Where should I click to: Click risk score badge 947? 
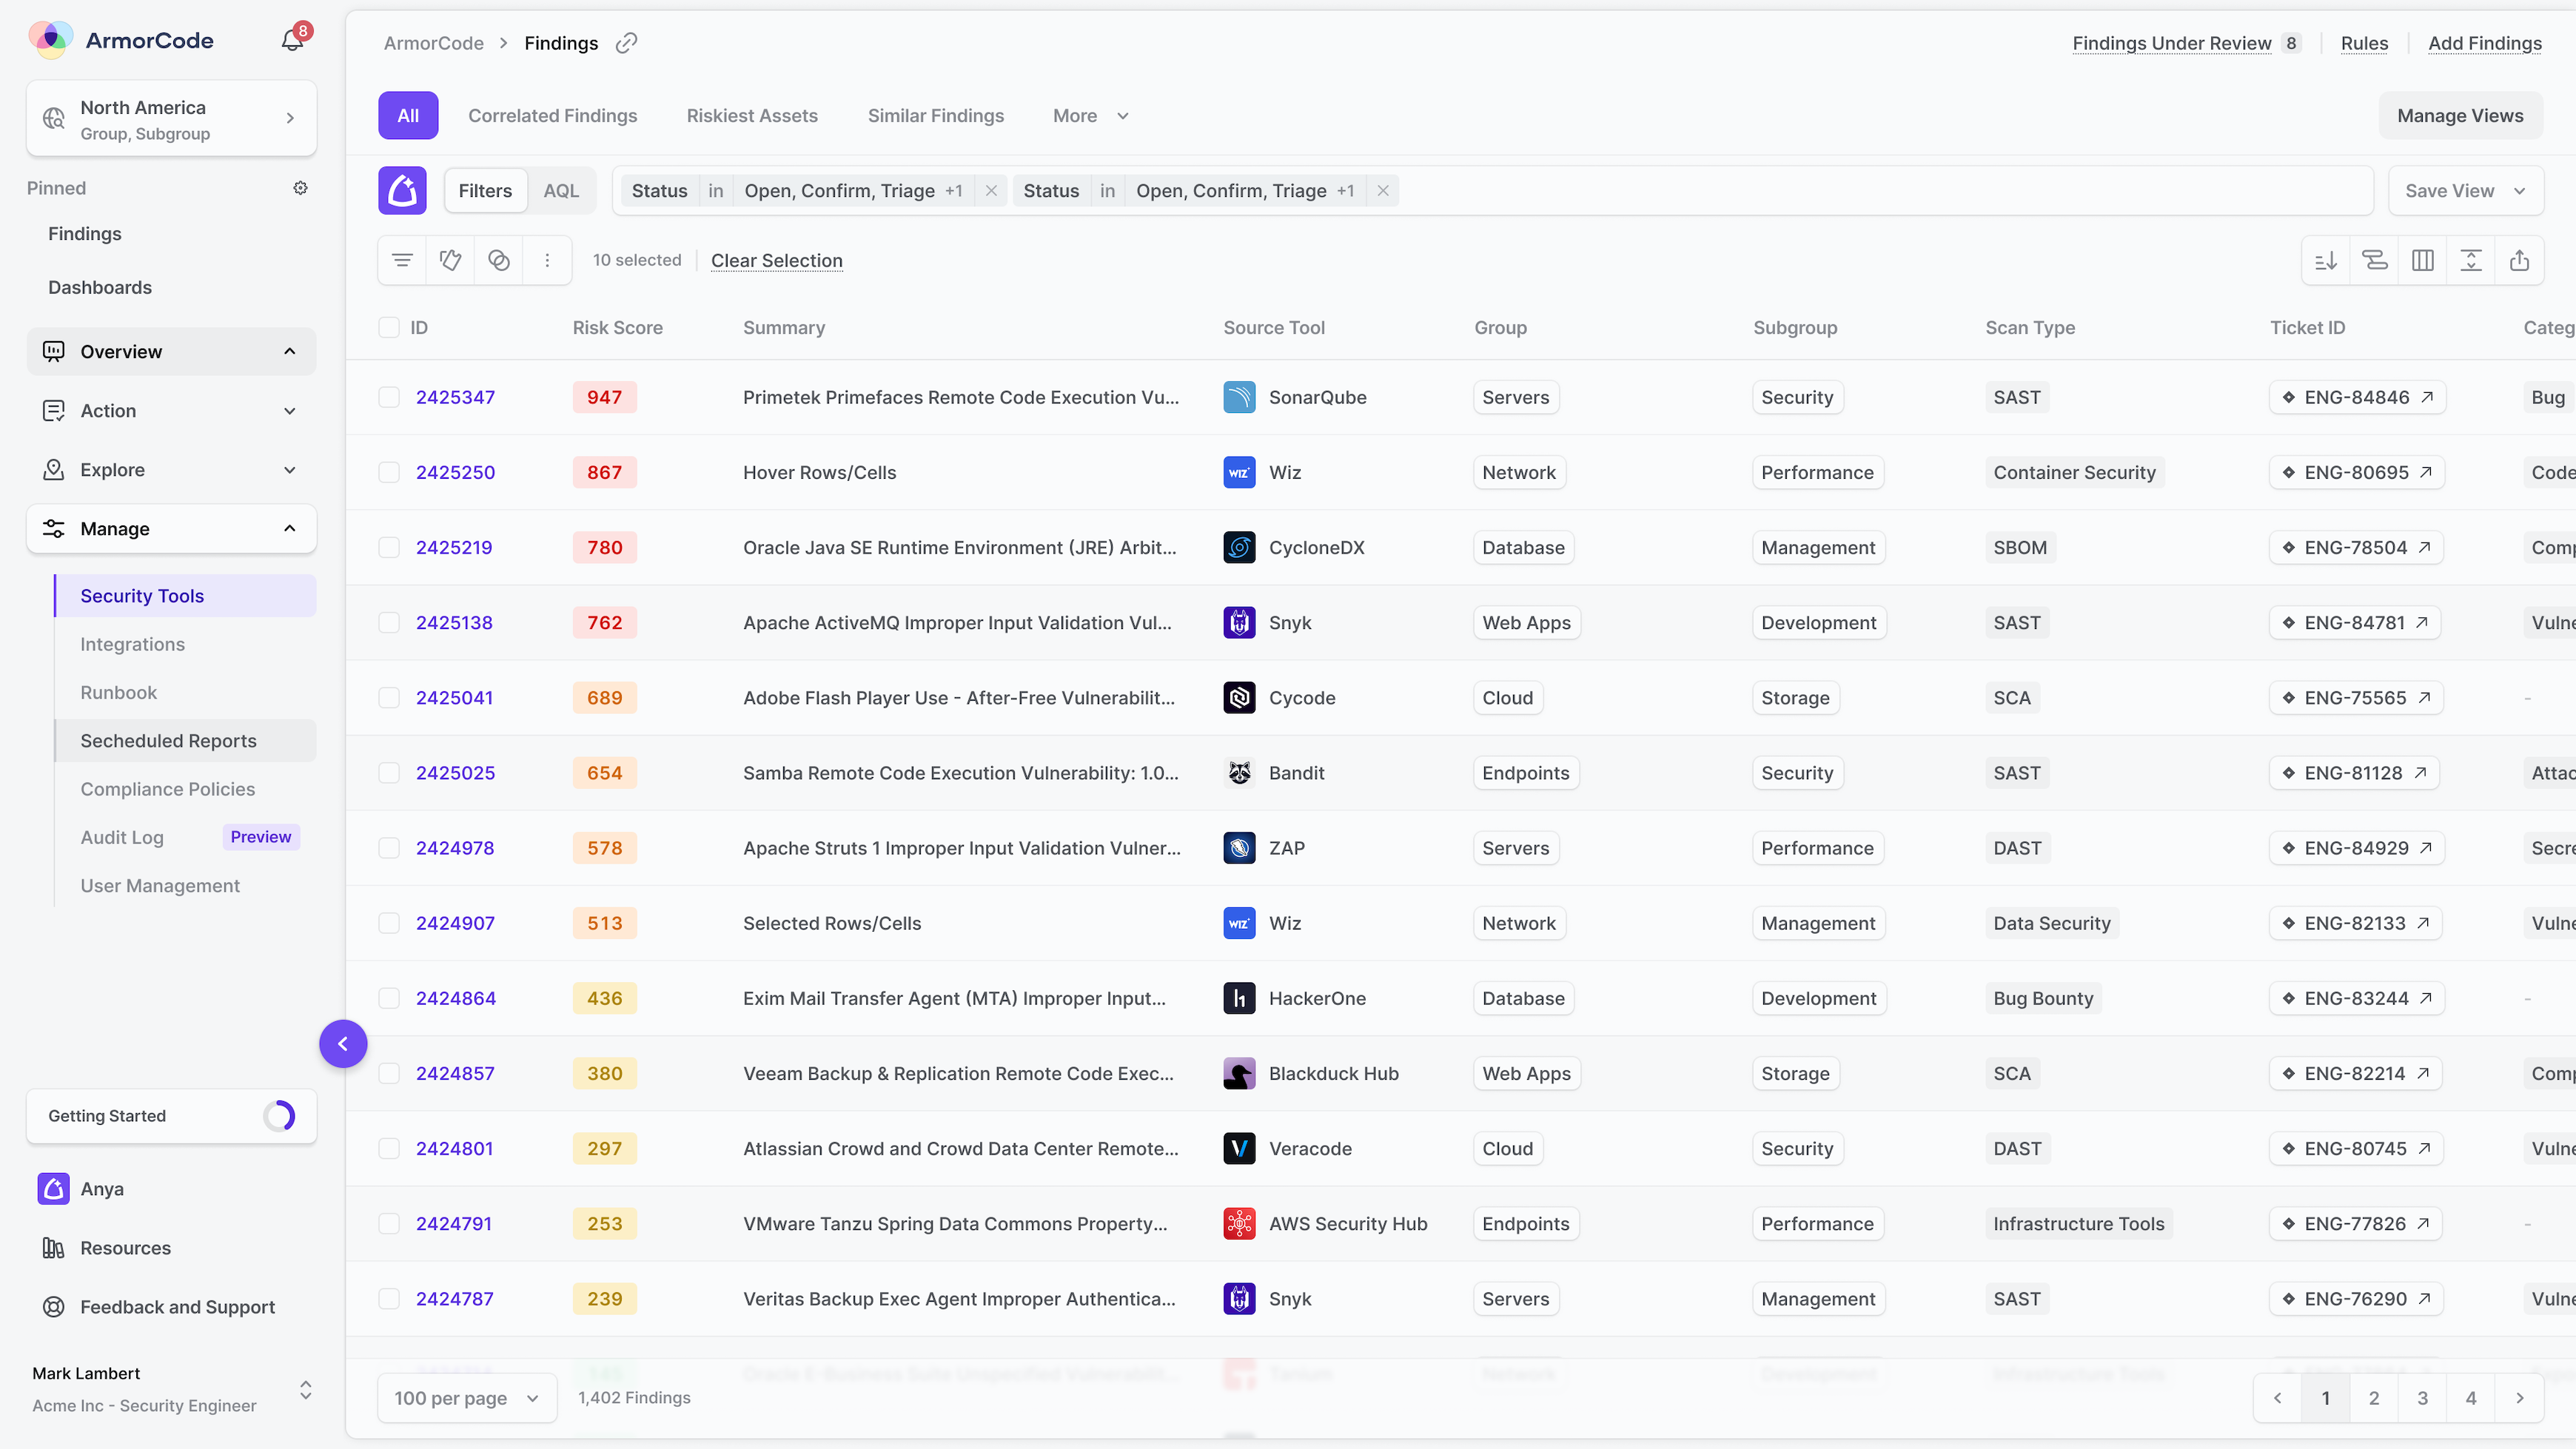(x=604, y=397)
